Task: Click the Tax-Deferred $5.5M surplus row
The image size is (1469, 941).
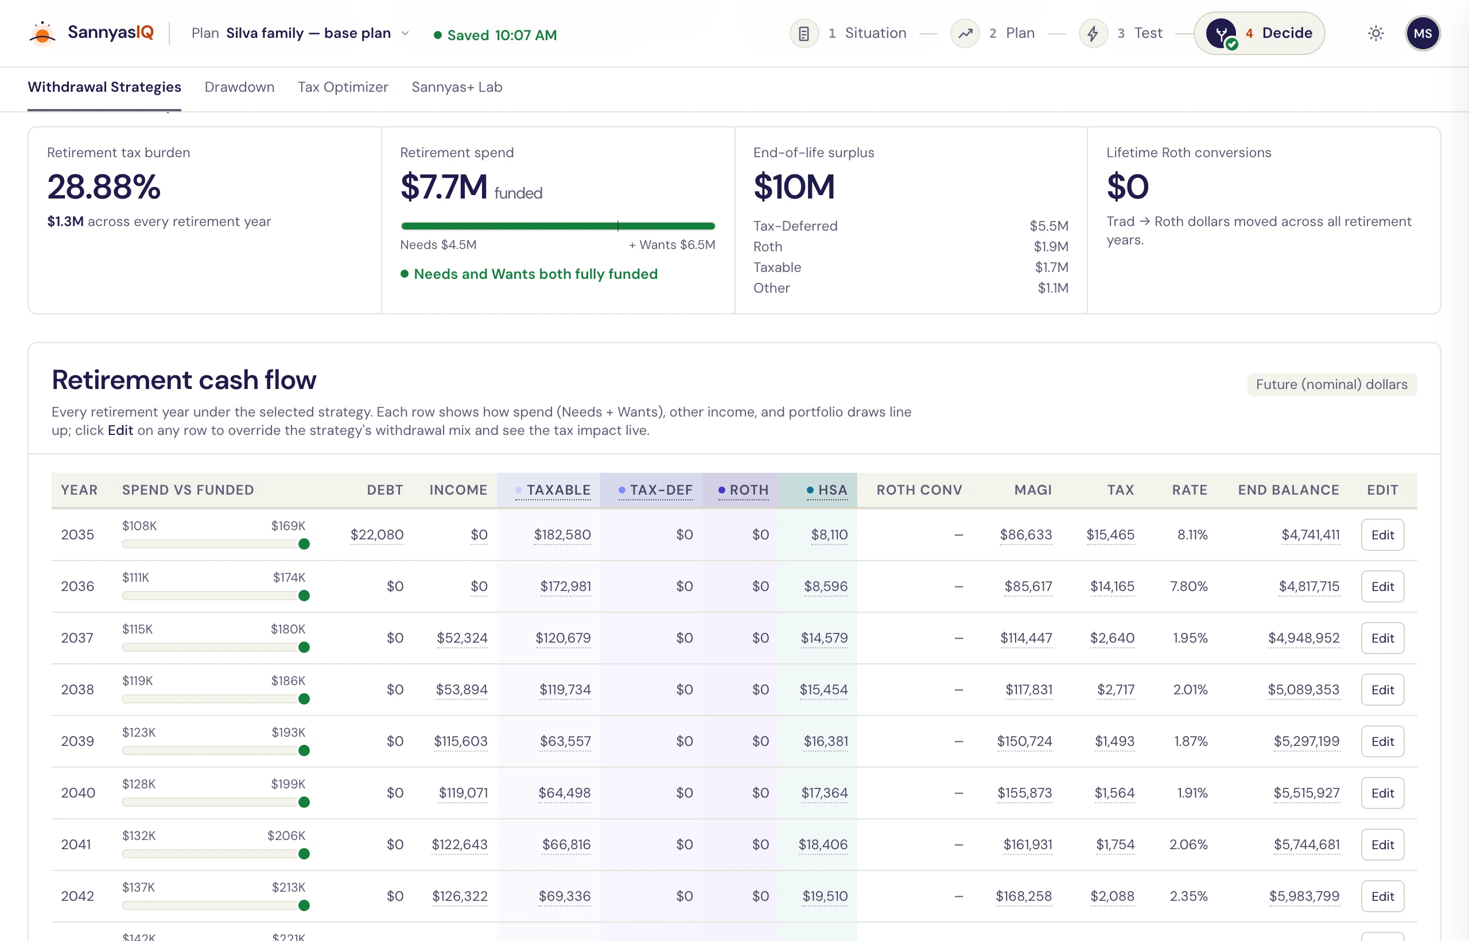Action: coord(911,226)
